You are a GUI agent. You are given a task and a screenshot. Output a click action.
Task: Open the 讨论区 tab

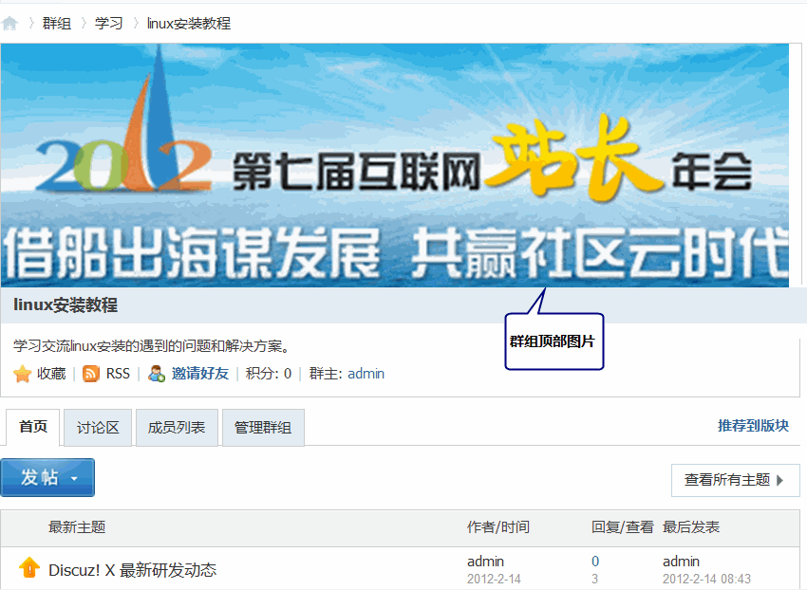click(x=99, y=428)
